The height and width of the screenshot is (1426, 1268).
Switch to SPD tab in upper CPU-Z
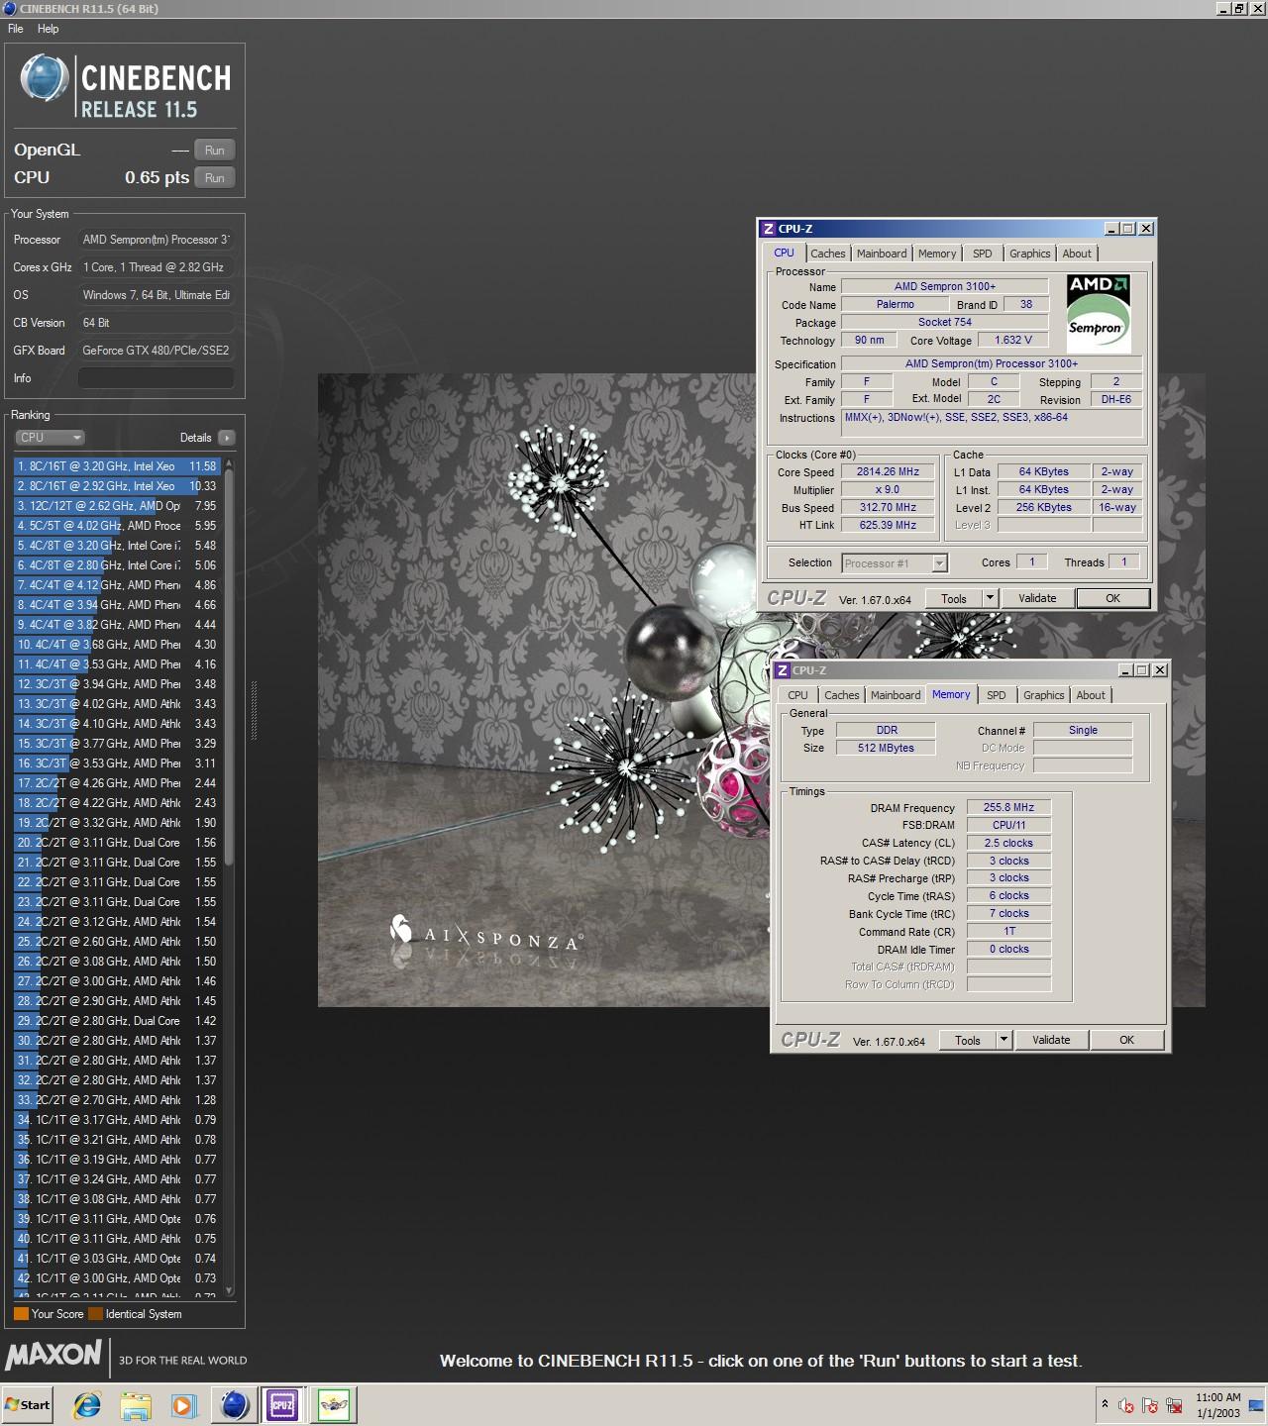pyautogui.click(x=983, y=254)
